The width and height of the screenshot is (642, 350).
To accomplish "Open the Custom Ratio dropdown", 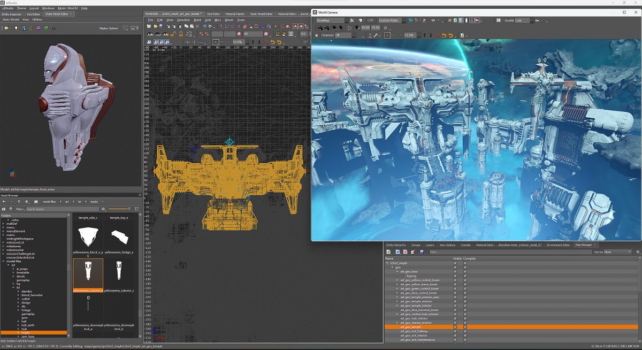I will click(392, 20).
